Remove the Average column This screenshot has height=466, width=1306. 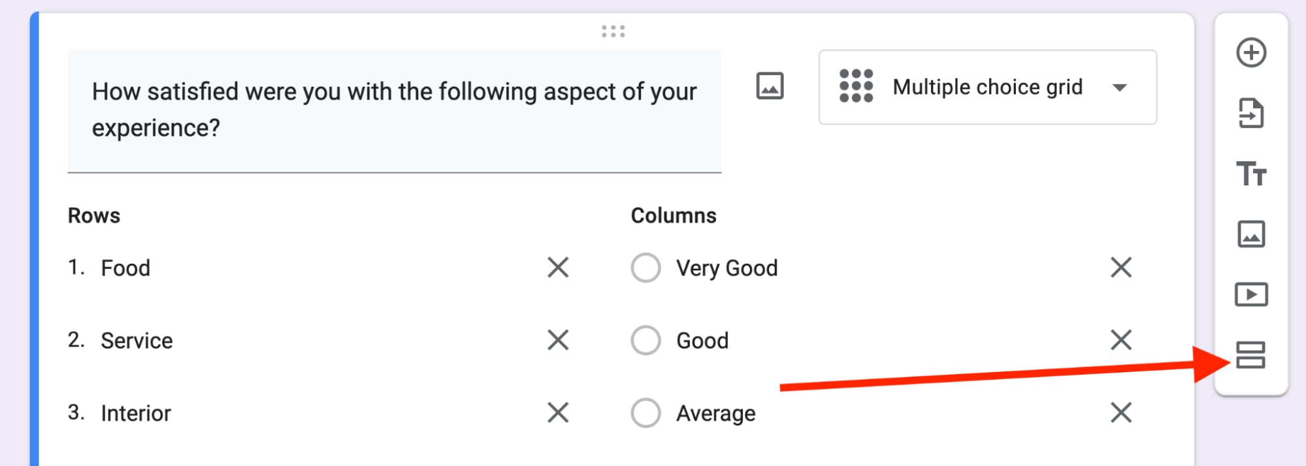pos(1120,412)
